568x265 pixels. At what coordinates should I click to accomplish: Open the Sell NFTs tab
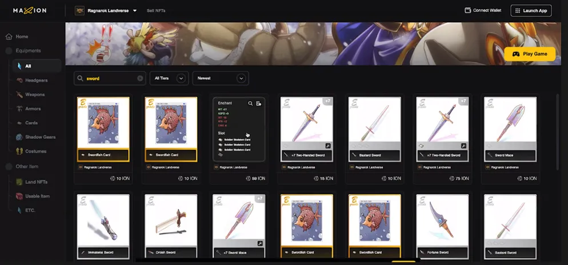[x=156, y=11]
